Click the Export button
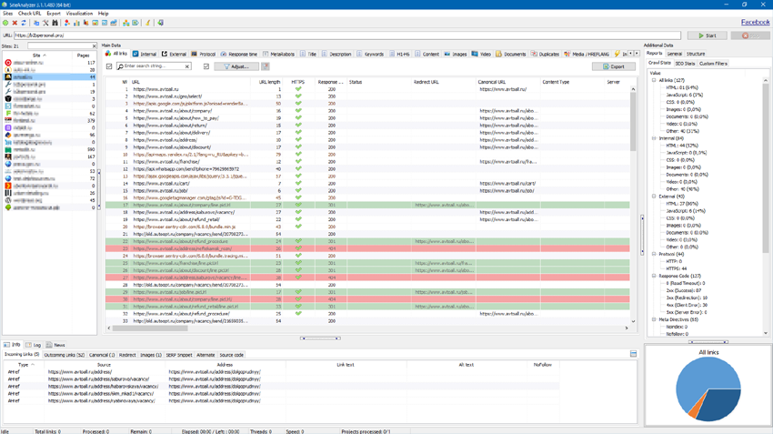Viewport: 773px width, 434px height. tap(613, 66)
